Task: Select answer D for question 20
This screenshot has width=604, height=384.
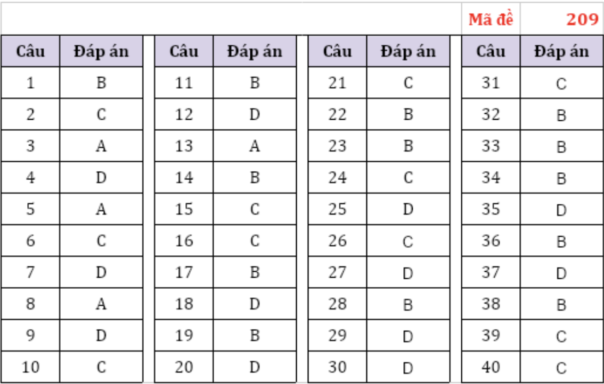Action: tap(255, 367)
